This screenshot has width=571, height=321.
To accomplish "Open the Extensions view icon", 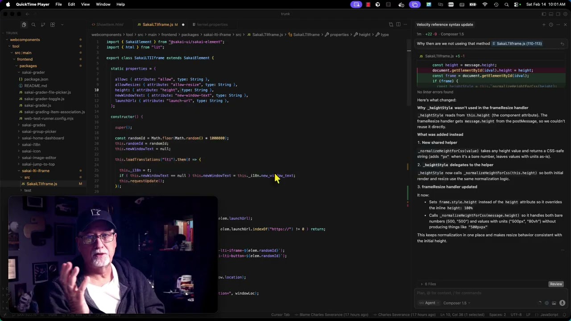I will [x=53, y=25].
